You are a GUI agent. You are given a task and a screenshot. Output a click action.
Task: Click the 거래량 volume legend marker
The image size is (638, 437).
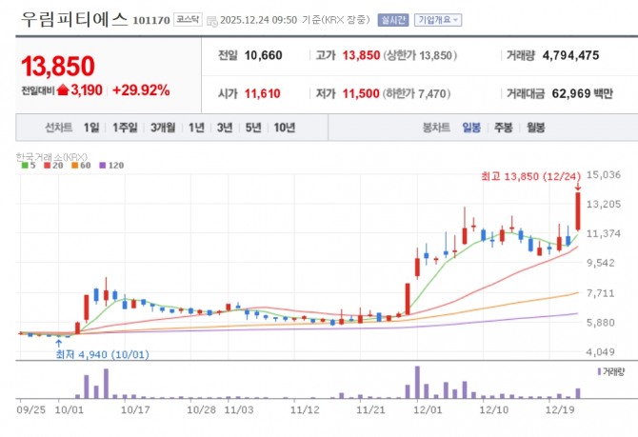point(599,371)
